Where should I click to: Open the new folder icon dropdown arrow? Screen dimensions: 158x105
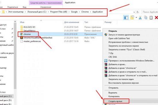click(x=136, y=17)
